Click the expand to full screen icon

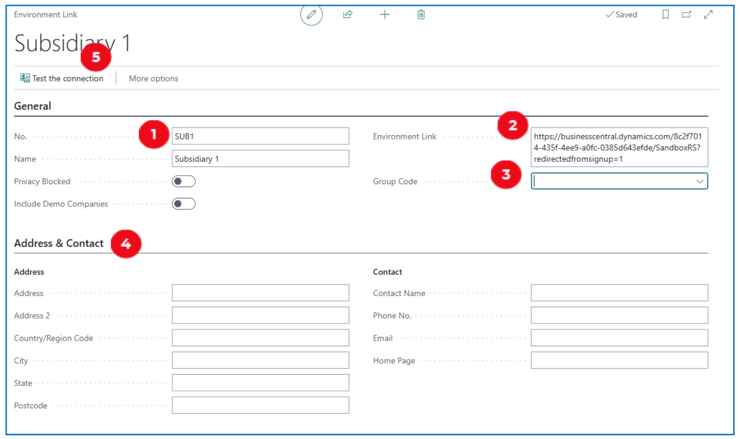coord(708,15)
